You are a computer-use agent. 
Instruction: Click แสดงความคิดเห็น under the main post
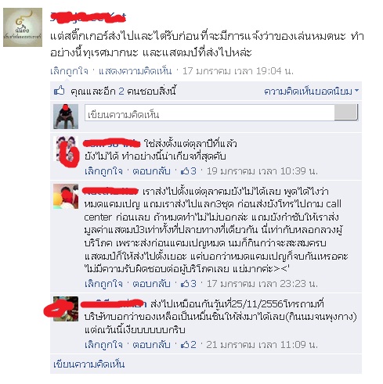[x=135, y=71]
